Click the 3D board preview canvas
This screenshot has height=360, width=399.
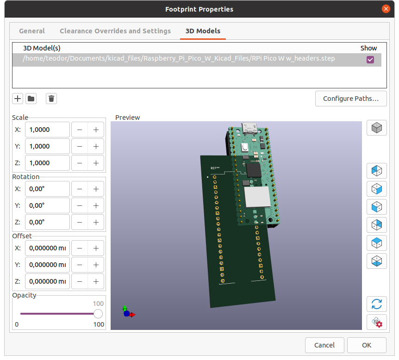point(236,225)
